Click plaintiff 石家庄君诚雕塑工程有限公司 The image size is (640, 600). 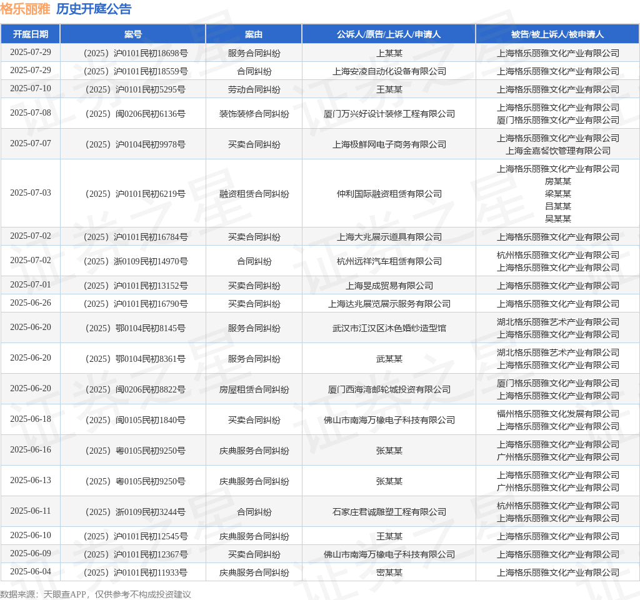click(x=389, y=512)
